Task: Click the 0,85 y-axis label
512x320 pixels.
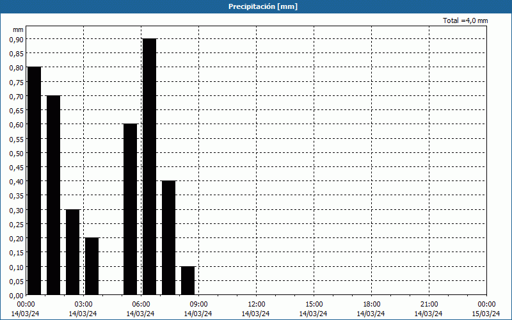Action: point(16,54)
